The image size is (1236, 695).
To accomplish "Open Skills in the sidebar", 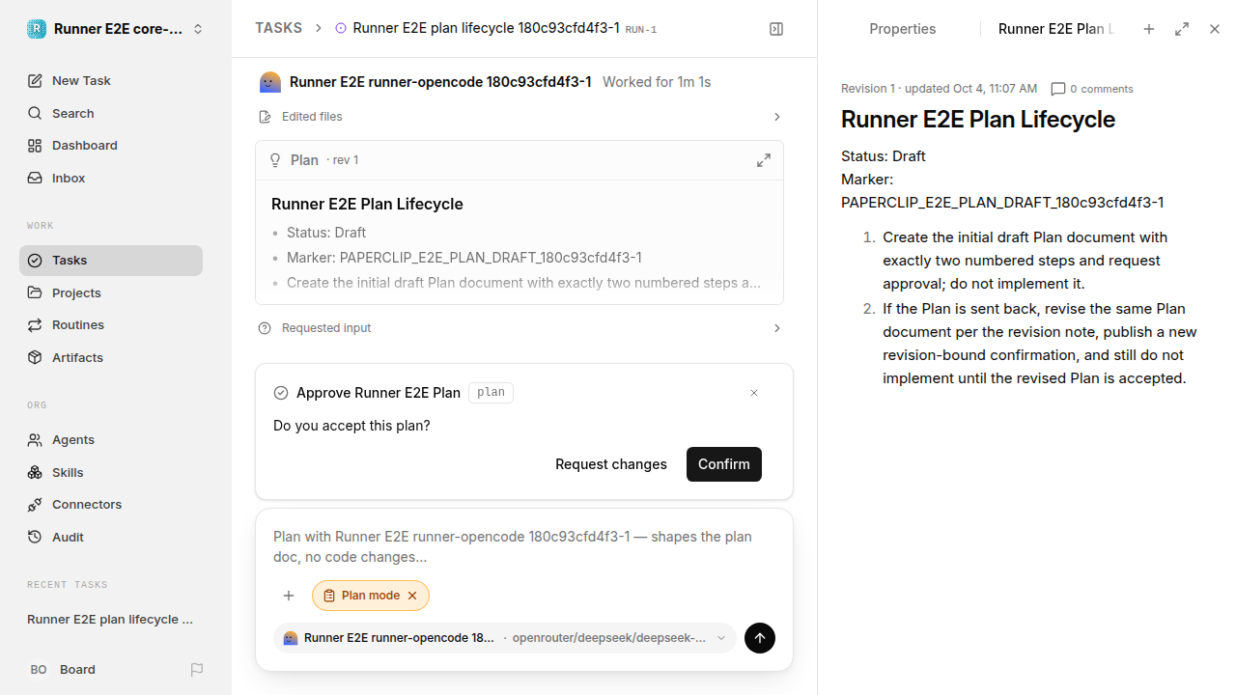I will 111,473.
